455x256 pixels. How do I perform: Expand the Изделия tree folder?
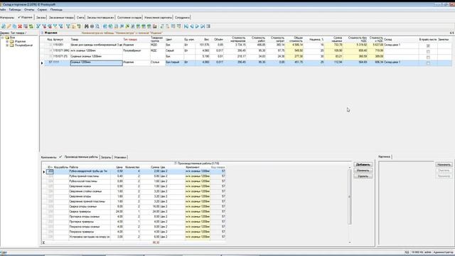click(x=7, y=41)
